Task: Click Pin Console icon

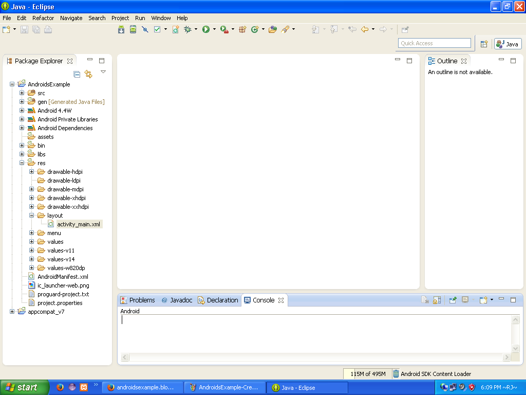Action: click(x=453, y=300)
